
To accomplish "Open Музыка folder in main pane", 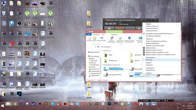I will pos(134,61).
